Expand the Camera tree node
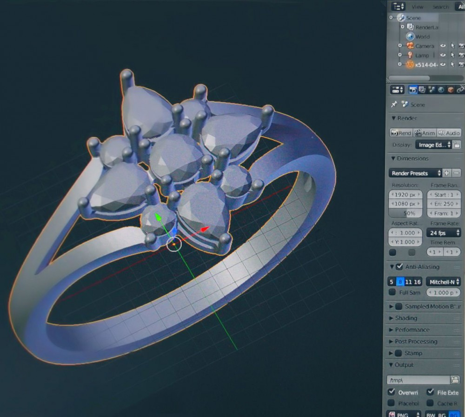Image resolution: width=465 pixels, height=417 pixels. tap(400, 46)
